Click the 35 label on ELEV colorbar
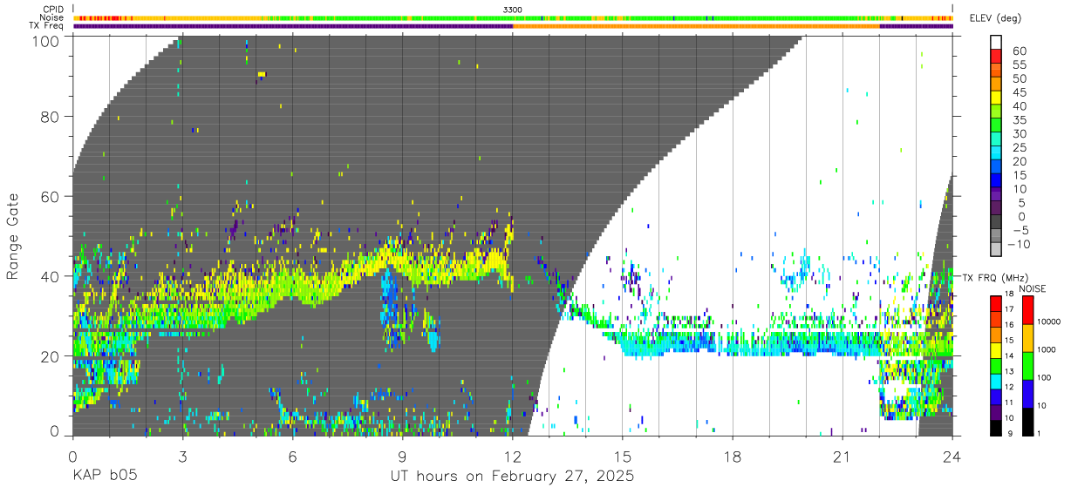The image size is (1071, 494). (1020, 120)
